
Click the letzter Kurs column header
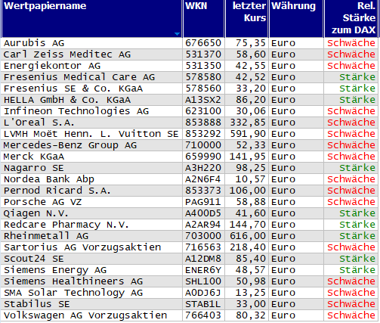[247, 19]
